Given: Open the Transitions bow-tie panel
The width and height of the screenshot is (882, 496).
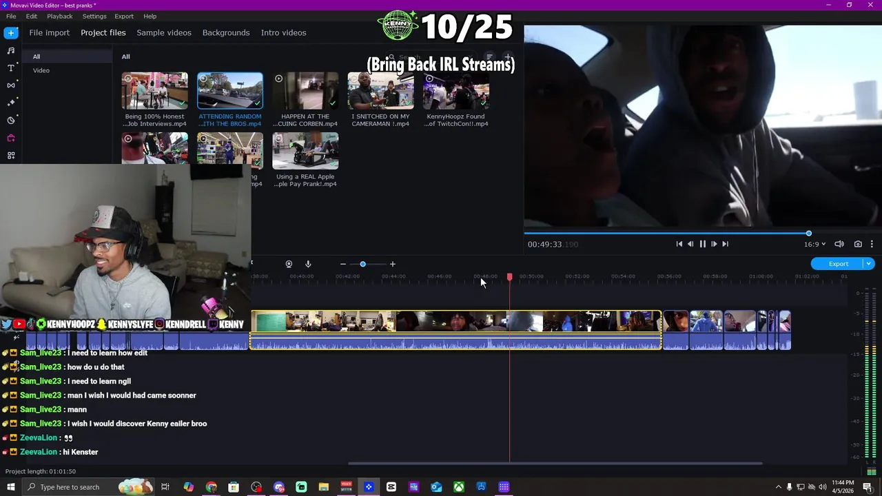Looking at the screenshot, I should click(x=10, y=85).
